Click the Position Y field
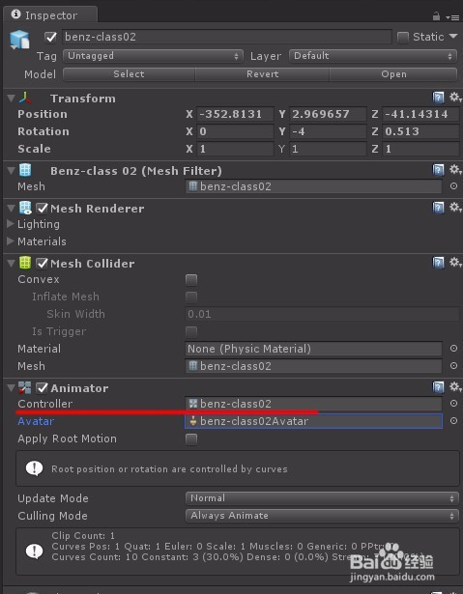The height and width of the screenshot is (594, 463). tap(328, 114)
